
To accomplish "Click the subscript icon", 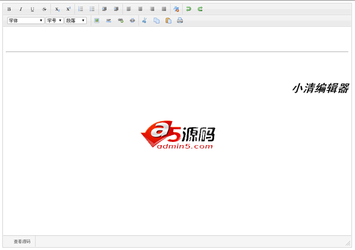I will coord(57,9).
